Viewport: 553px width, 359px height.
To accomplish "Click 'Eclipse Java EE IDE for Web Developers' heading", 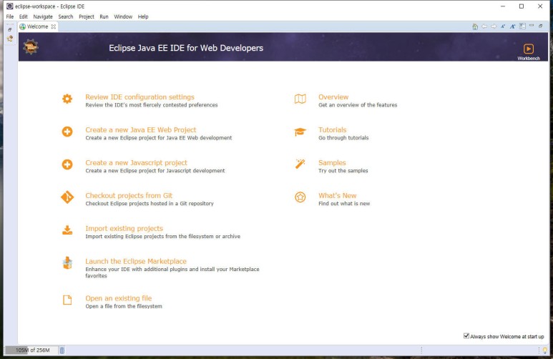I will click(x=186, y=48).
